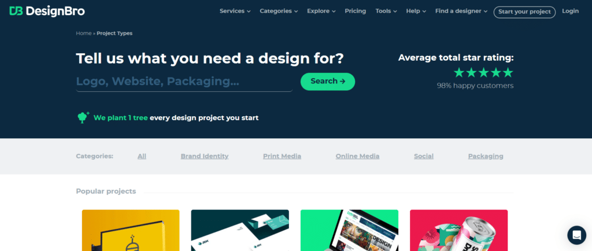Expand the Categories dropdown menu

[x=279, y=12]
